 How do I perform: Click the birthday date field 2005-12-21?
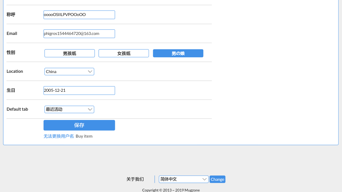pyautogui.click(x=79, y=90)
